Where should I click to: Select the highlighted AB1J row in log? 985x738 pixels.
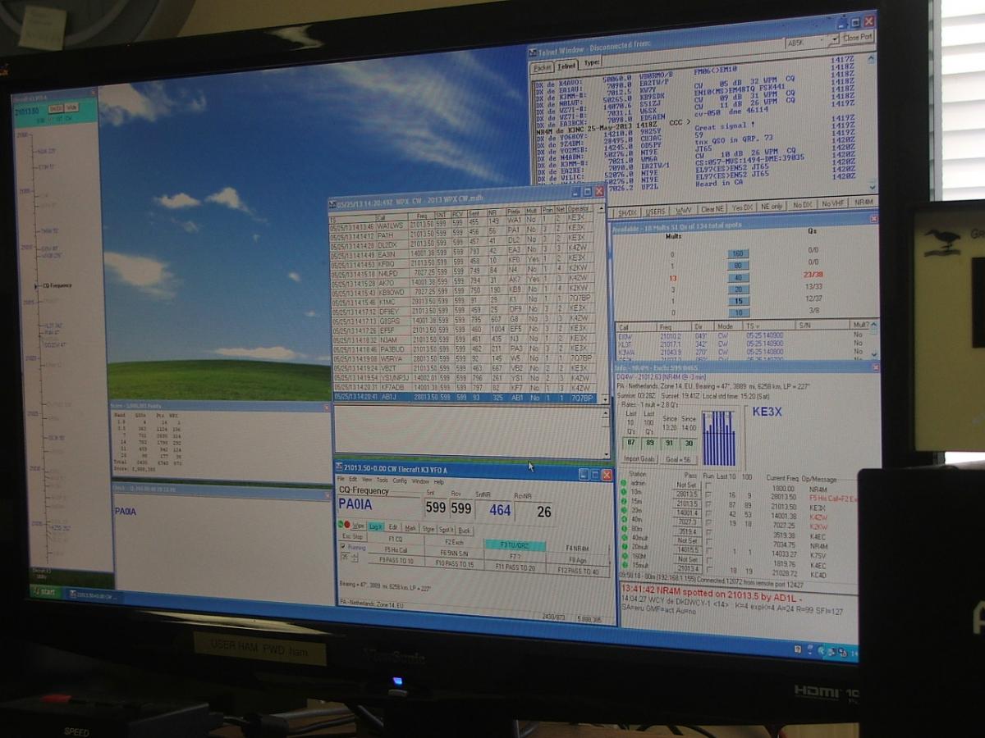point(465,397)
